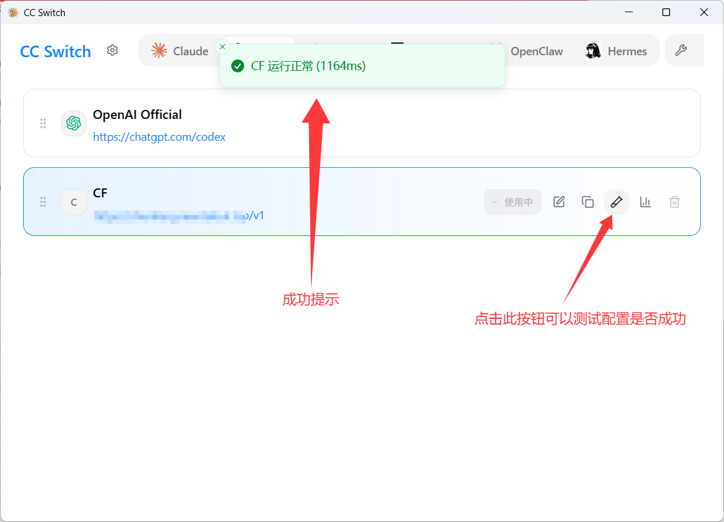
Task: Open the https://chatgpt.com/codex link
Action: (x=159, y=137)
